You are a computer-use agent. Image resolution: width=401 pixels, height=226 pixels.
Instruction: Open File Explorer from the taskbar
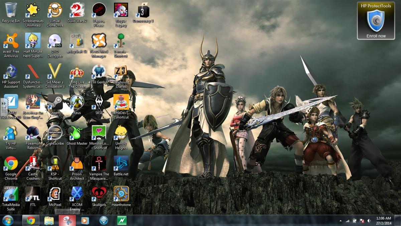49,221
